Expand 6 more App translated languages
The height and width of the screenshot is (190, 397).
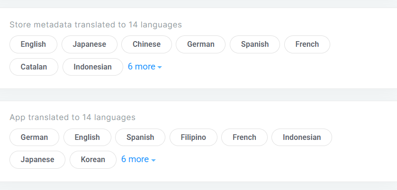pos(138,160)
